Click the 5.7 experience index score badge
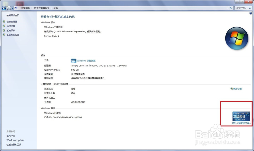This screenshot has width=254, height=151. coord(73,61)
